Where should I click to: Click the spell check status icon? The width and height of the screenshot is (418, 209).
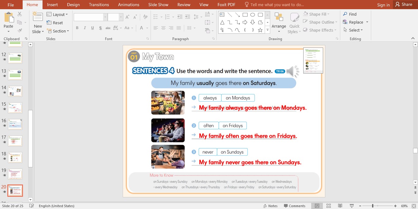coord(32,206)
